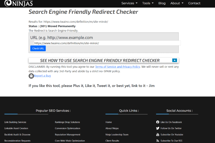
Task: Click the Search Engine Friendly Redirect Checker heading
Action: pos(83,12)
